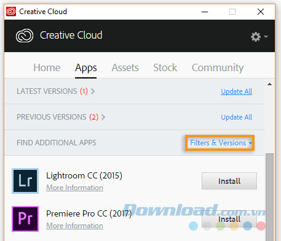Open the Assets tab
Screen dimensions: 281x241
pos(125,67)
